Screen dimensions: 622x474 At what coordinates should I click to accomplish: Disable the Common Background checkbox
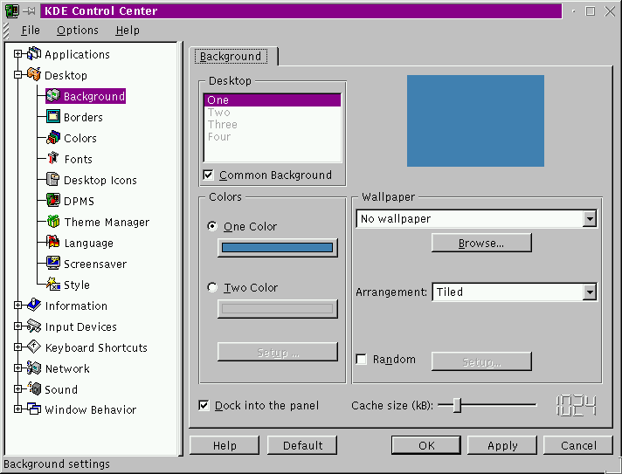pyautogui.click(x=208, y=175)
